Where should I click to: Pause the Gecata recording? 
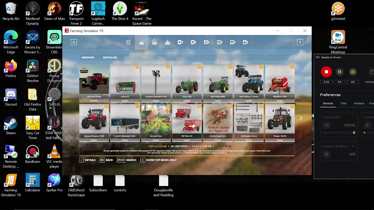pyautogui.click(x=340, y=72)
